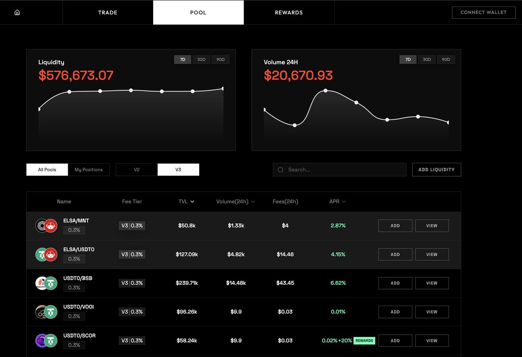
Task: View the USDT0/VOOI pool
Action: tap(432, 312)
